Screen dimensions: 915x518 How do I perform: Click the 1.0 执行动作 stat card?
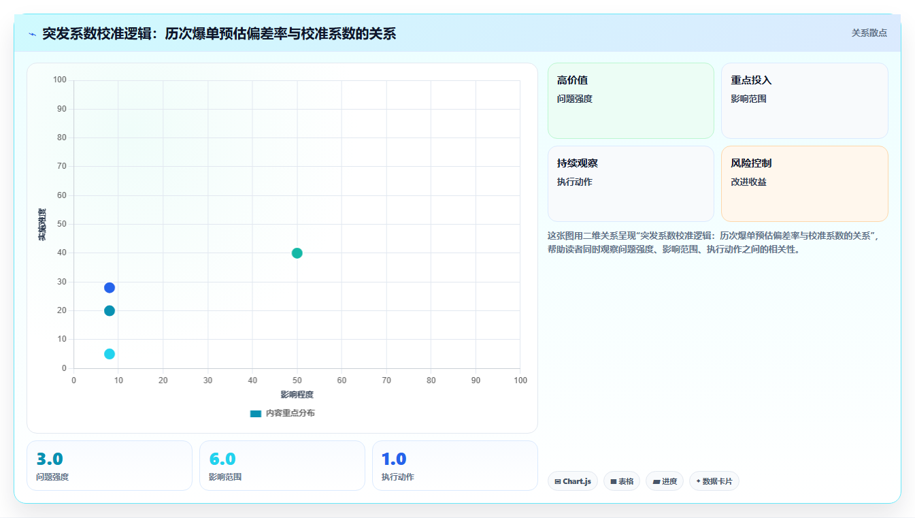[455, 466]
